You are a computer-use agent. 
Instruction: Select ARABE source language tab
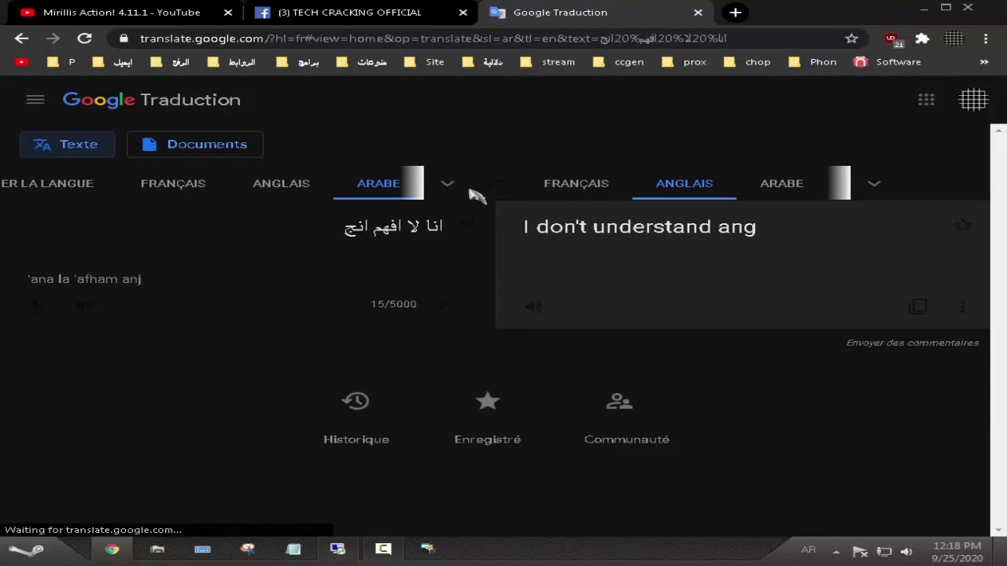[x=378, y=183]
